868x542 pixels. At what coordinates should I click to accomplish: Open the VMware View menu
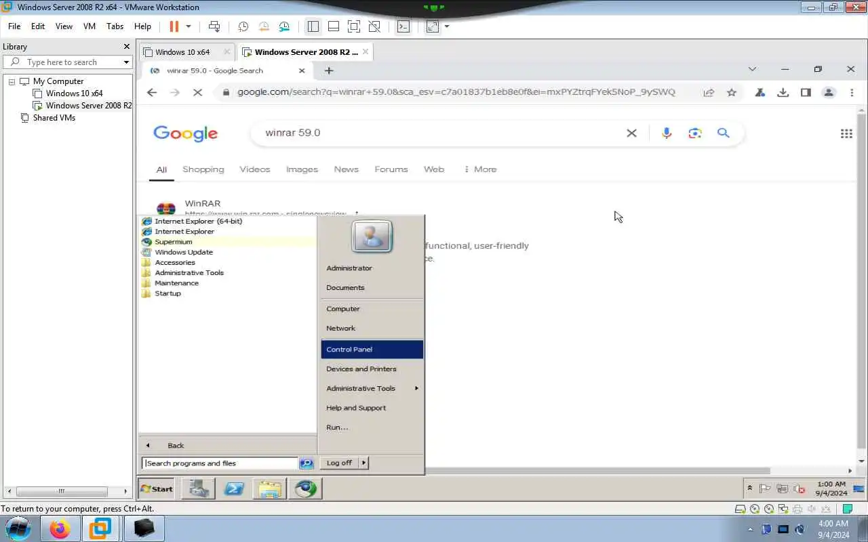pos(64,26)
